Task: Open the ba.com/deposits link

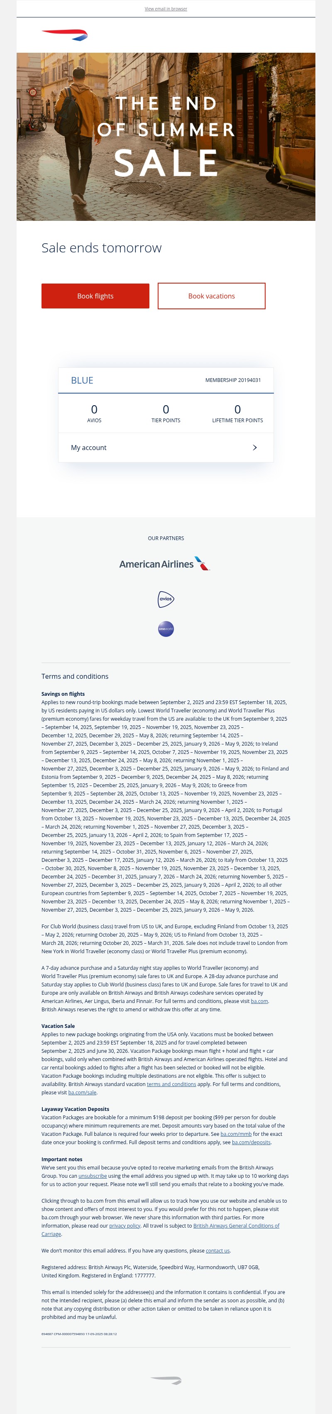Action: tap(251, 1142)
